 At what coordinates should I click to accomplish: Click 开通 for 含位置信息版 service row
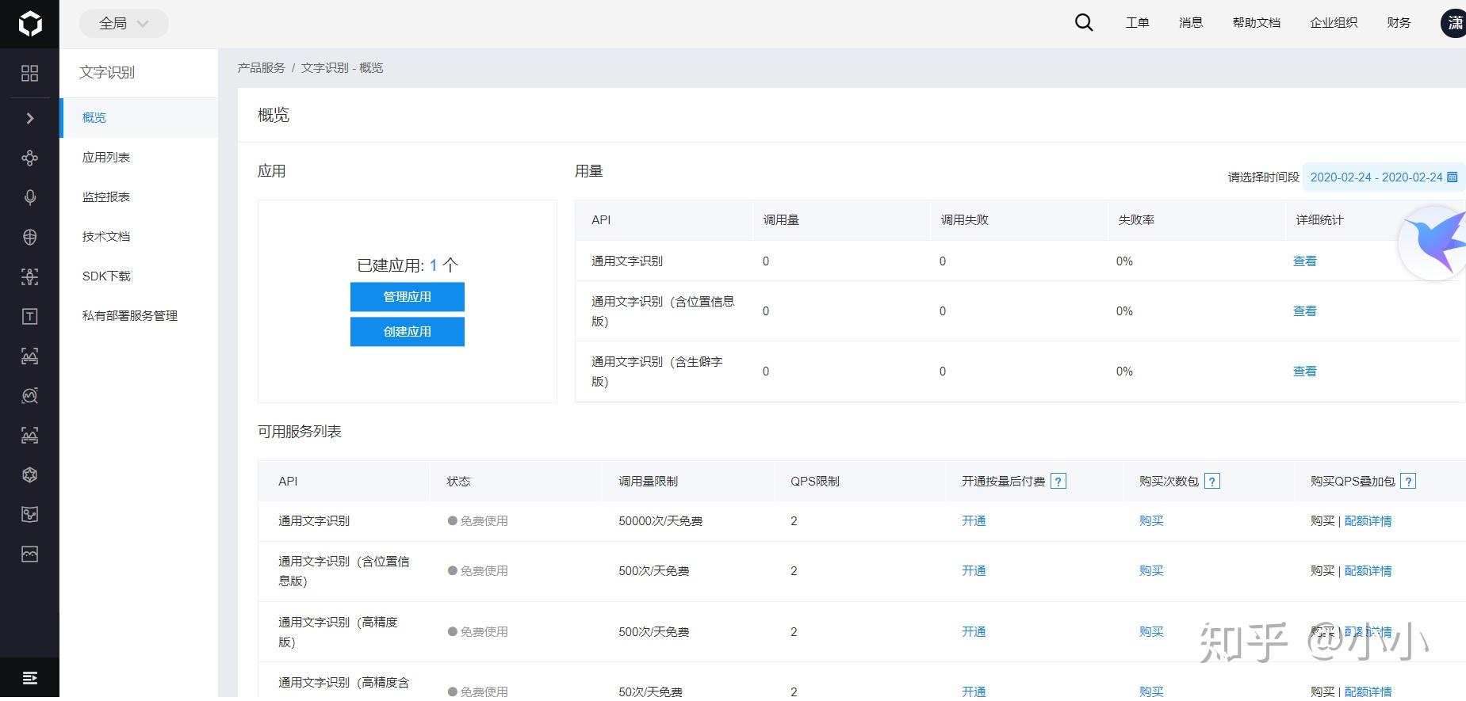point(974,571)
